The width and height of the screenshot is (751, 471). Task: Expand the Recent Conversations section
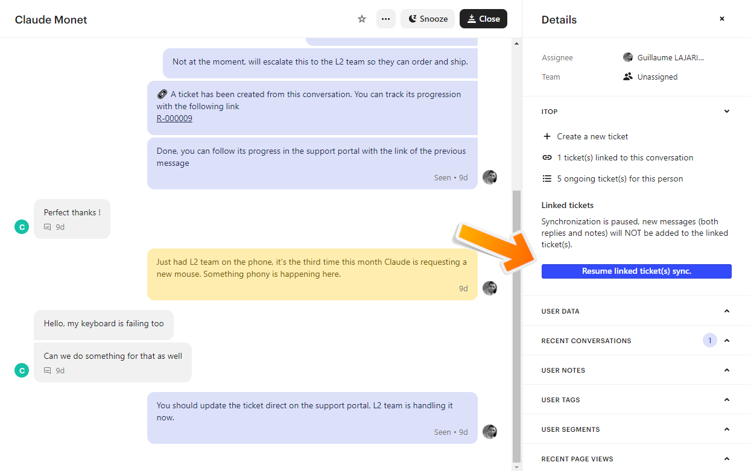click(x=726, y=341)
